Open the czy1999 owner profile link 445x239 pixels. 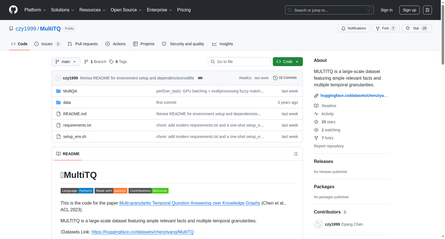[x=26, y=29]
